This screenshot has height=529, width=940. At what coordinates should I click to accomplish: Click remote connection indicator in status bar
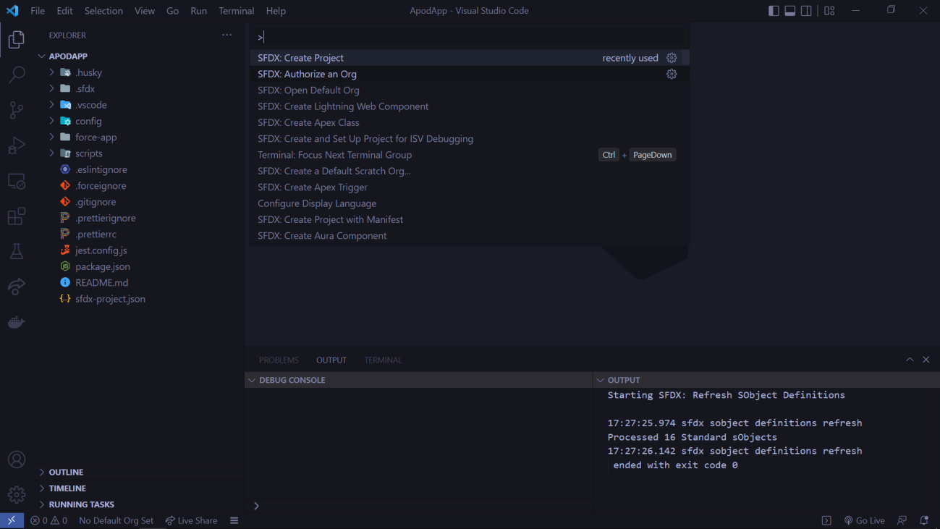click(11, 520)
